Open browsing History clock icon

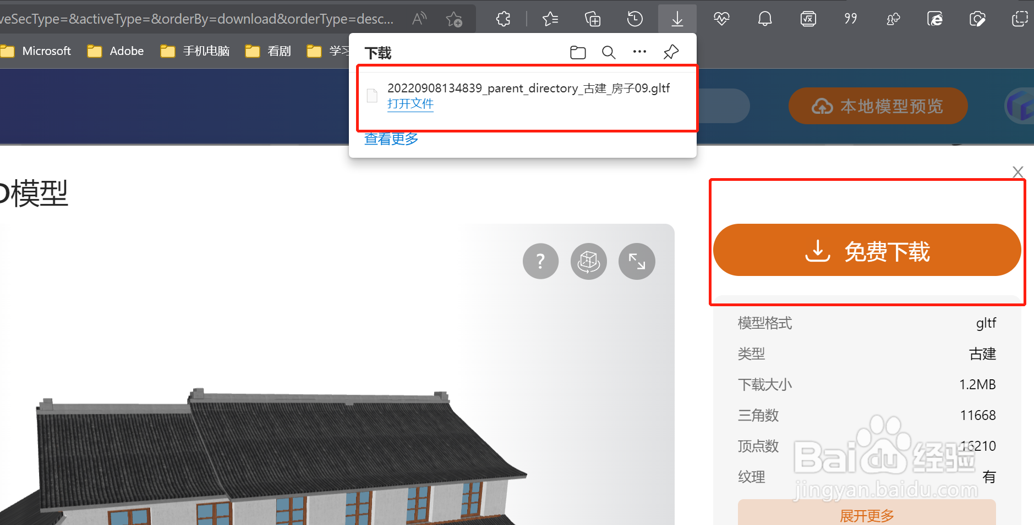click(635, 18)
